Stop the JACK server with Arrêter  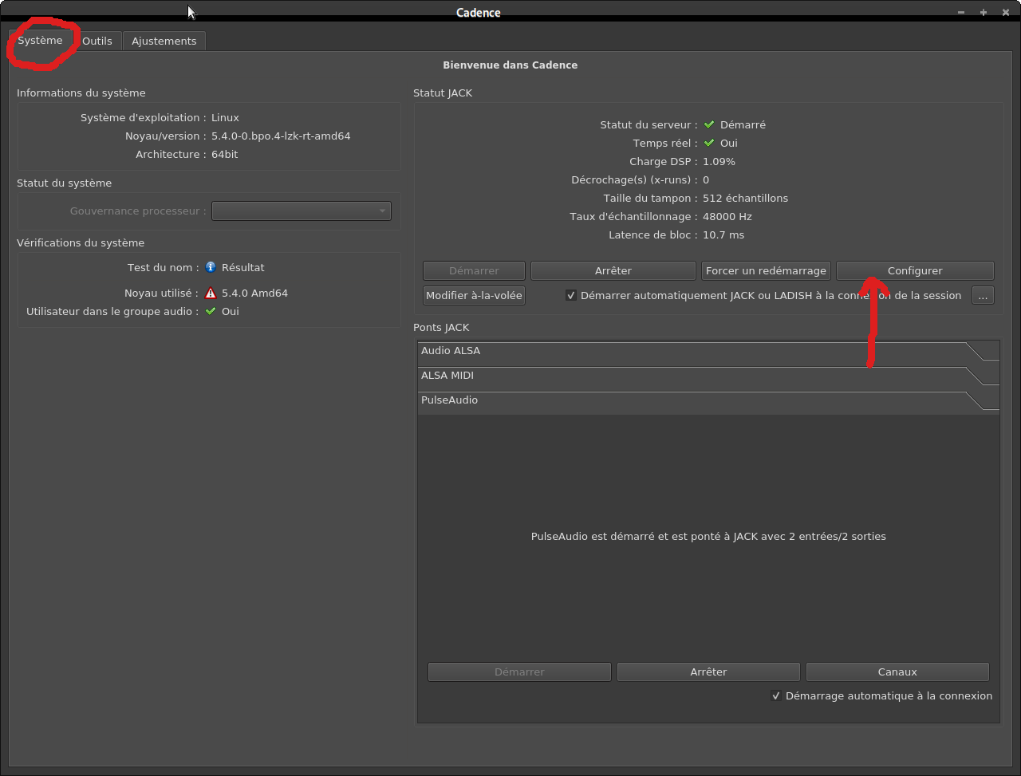coord(613,270)
